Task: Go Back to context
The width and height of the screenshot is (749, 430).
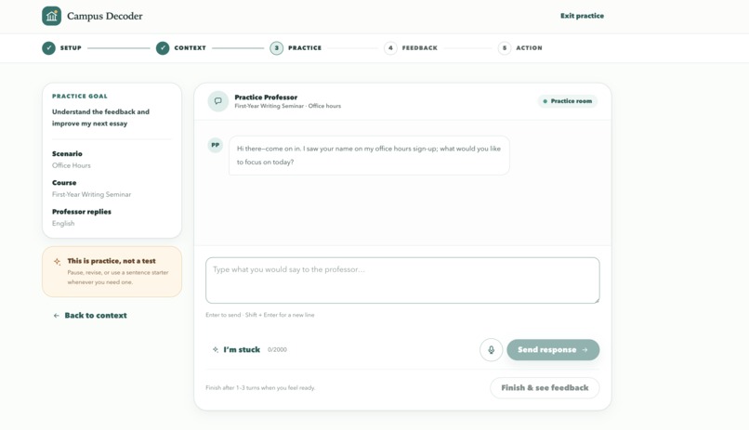Action: 90,316
